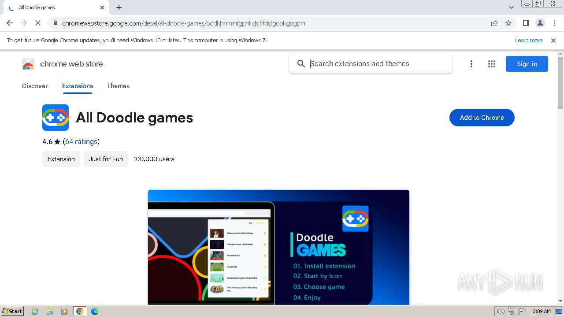Click the page vertical scrollbar thumb

[x=560, y=82]
